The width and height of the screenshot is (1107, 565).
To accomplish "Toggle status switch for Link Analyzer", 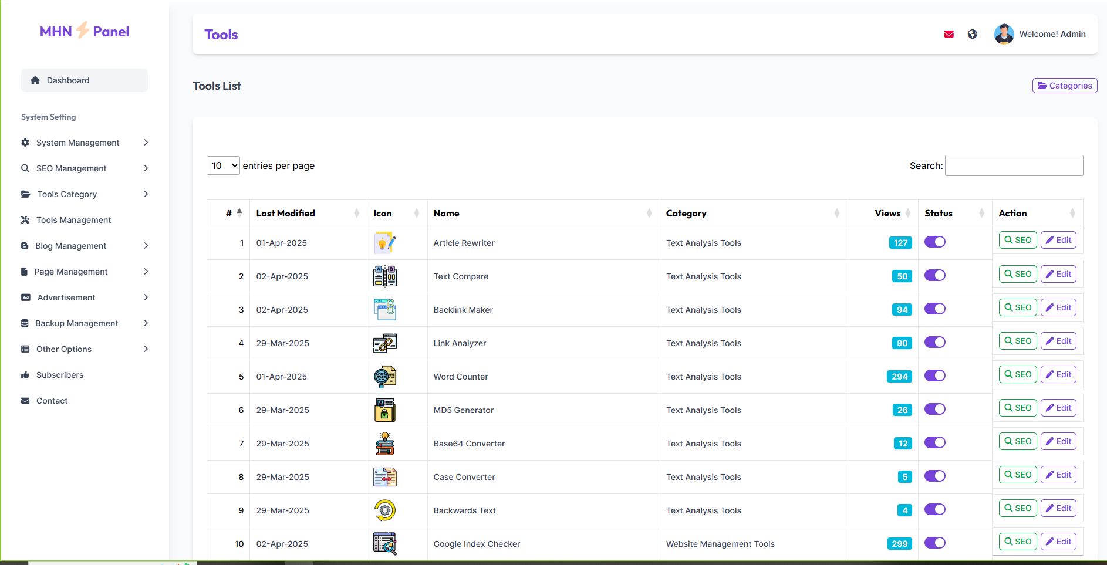I will pos(934,342).
